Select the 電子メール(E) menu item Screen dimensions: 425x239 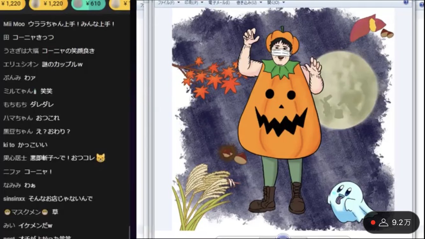tap(219, 3)
